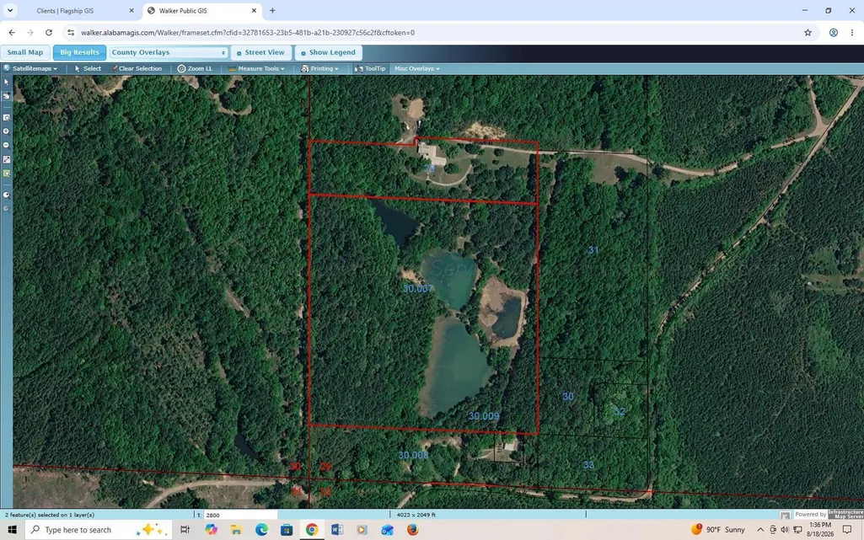The image size is (864, 540).
Task: Bookmark this page with the star icon
Action: [x=808, y=33]
